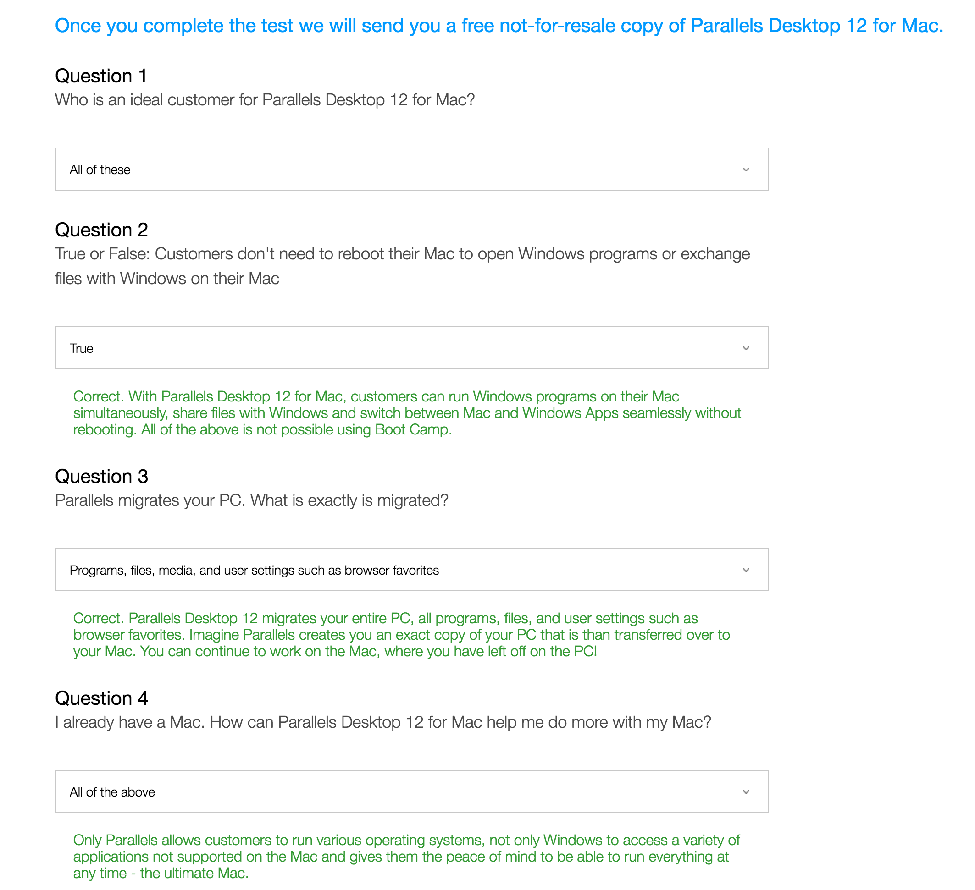Open the Question 1 "All of these" dropdown

[411, 169]
